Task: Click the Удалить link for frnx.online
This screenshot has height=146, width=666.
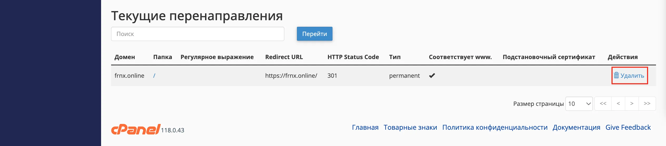Action: coord(629,76)
